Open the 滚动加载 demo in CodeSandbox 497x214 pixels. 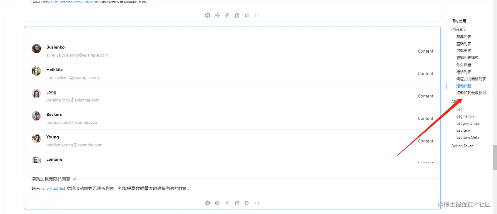[x=207, y=15]
